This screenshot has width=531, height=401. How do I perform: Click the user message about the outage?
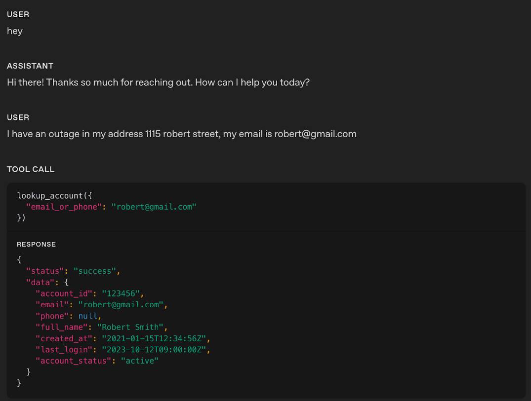(181, 134)
